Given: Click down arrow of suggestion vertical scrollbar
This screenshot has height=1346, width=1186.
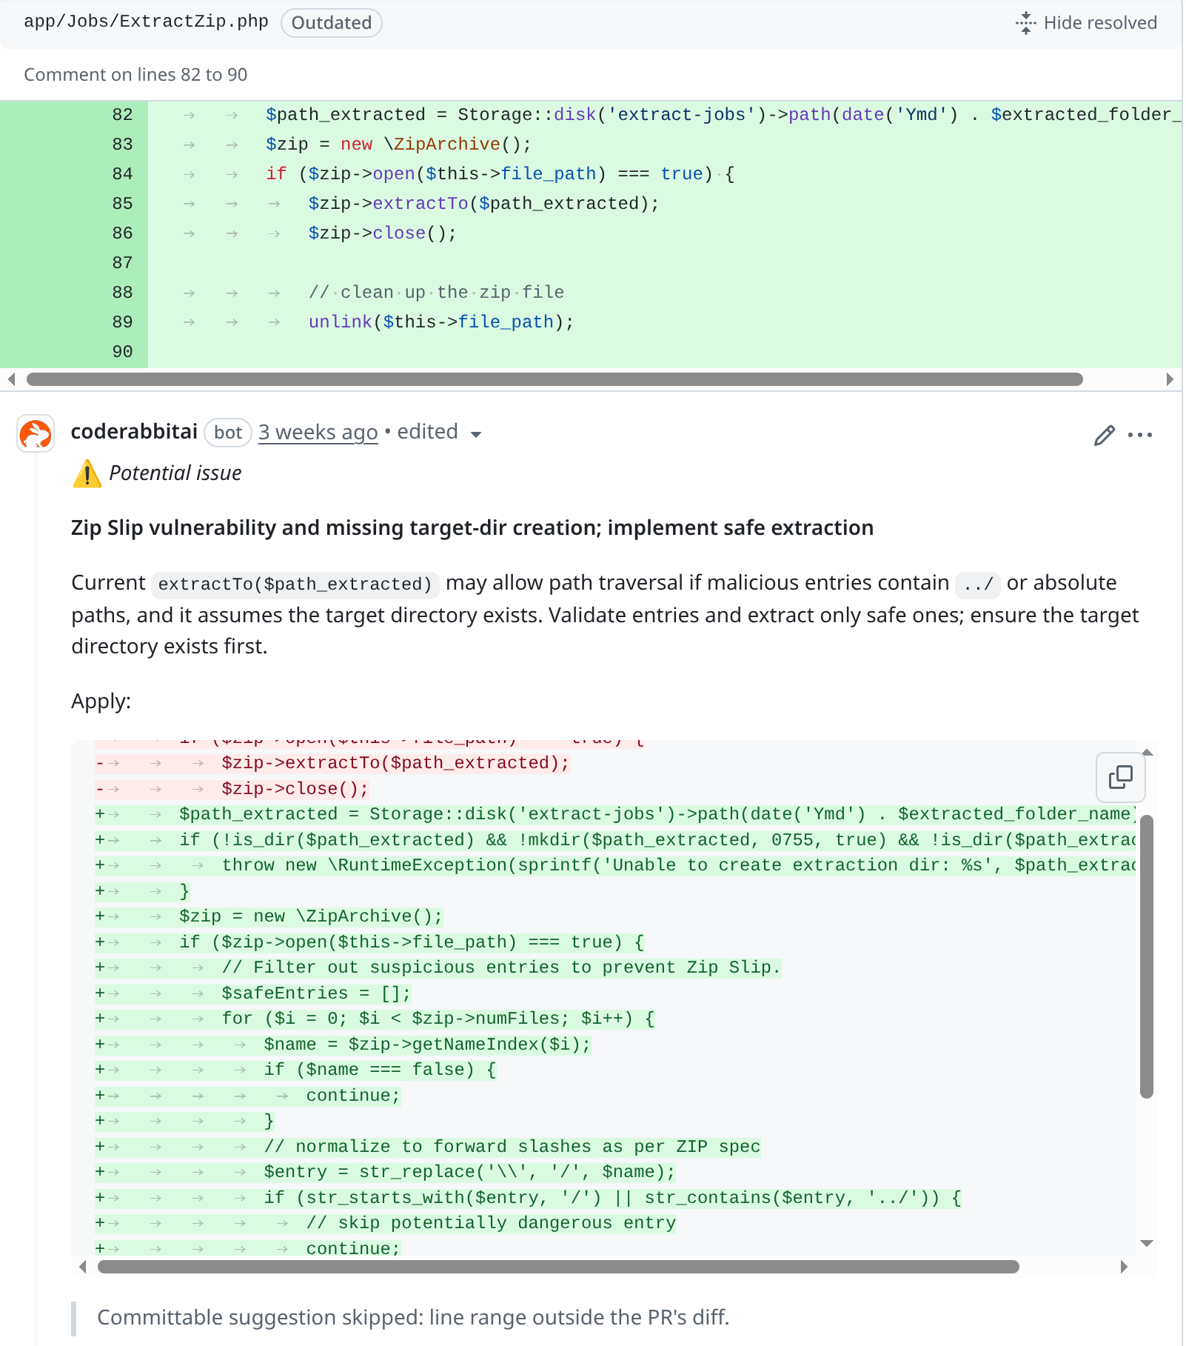Looking at the screenshot, I should tap(1148, 1243).
